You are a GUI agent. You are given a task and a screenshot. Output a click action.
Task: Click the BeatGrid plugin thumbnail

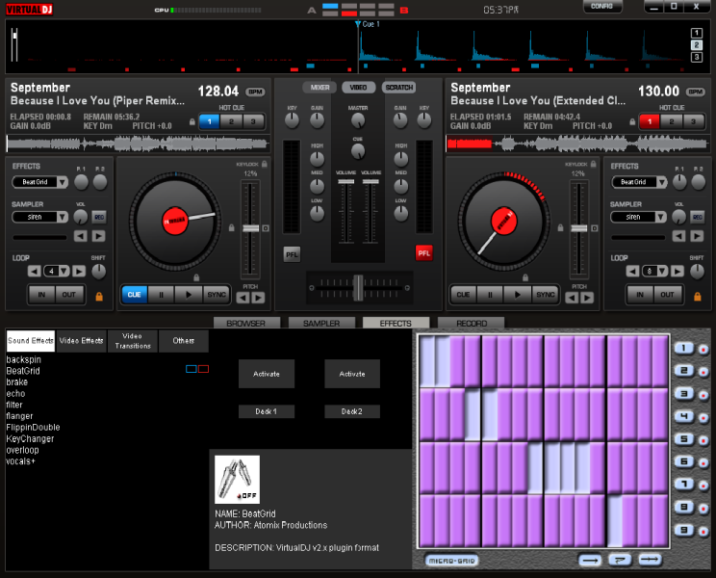point(237,478)
